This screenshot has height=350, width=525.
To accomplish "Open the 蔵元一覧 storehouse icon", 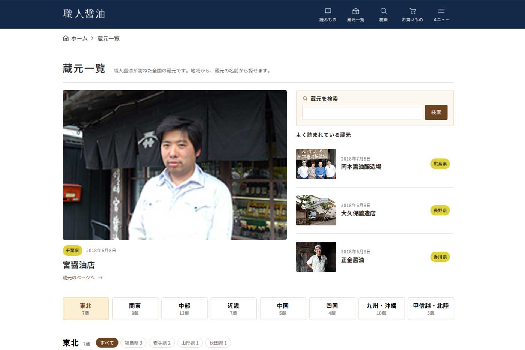I will point(355,11).
